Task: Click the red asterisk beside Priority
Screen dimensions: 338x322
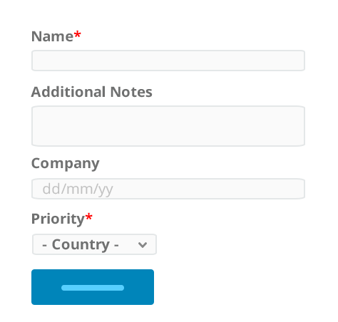Action: (x=88, y=217)
